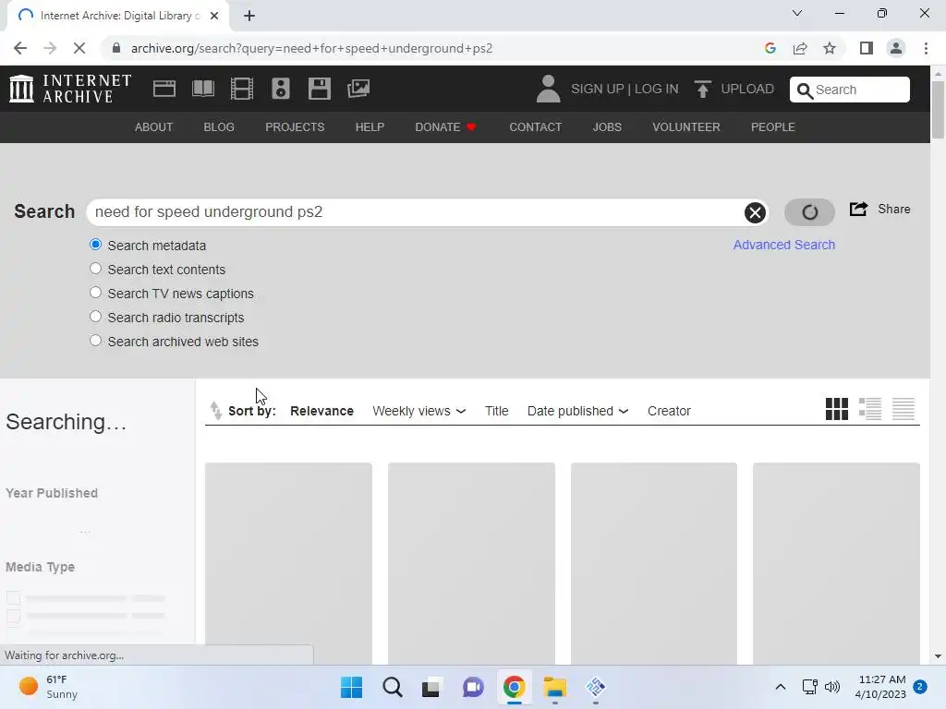946x709 pixels.
Task: Show hidden system tray icons
Action: point(780,687)
